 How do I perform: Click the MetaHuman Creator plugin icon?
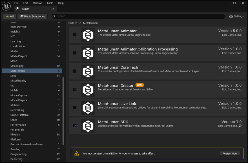88,90
